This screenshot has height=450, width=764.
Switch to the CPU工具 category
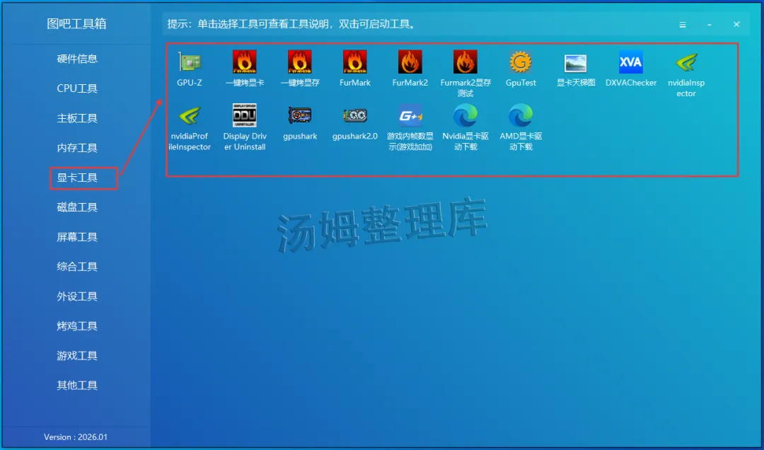77,88
